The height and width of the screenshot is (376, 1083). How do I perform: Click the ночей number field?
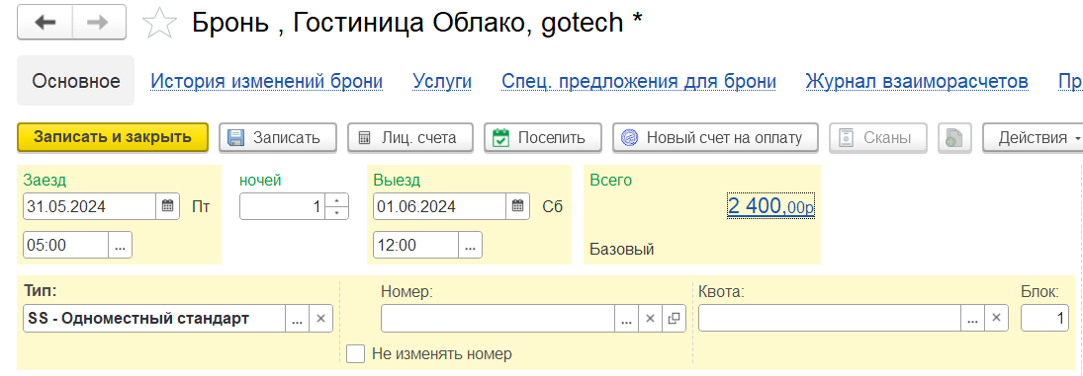click(283, 206)
